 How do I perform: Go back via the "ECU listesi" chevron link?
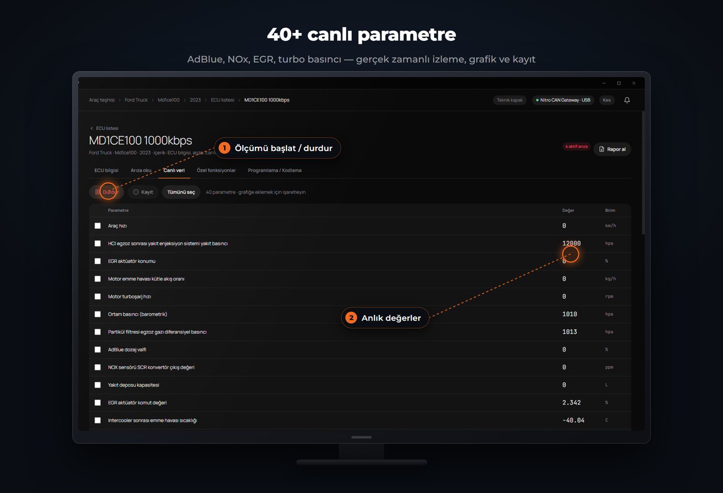pyautogui.click(x=104, y=128)
